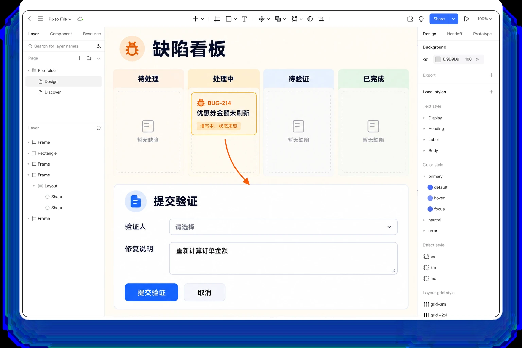522x348 pixels.
Task: Click the mask contrast circle icon
Action: point(310,19)
